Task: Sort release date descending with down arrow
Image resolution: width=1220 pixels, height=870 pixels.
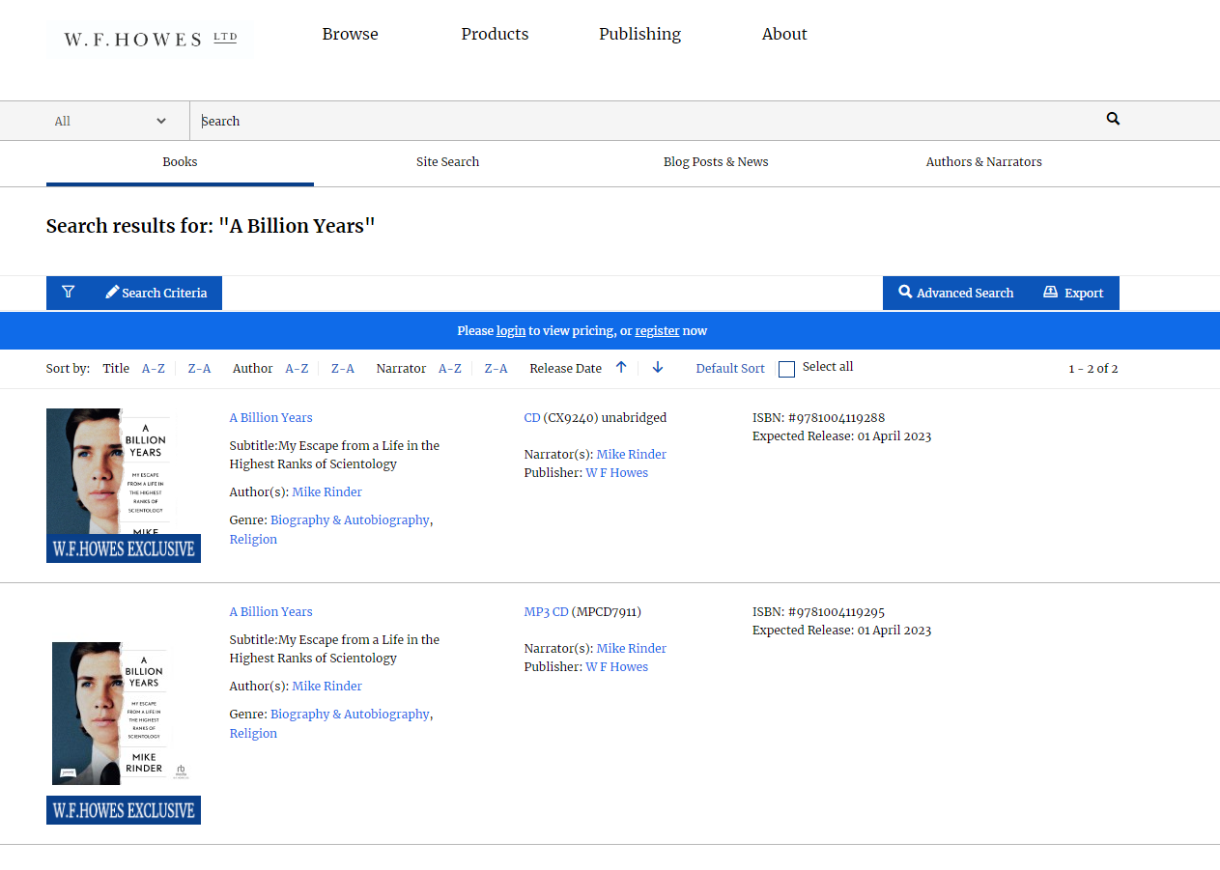Action: tap(658, 368)
